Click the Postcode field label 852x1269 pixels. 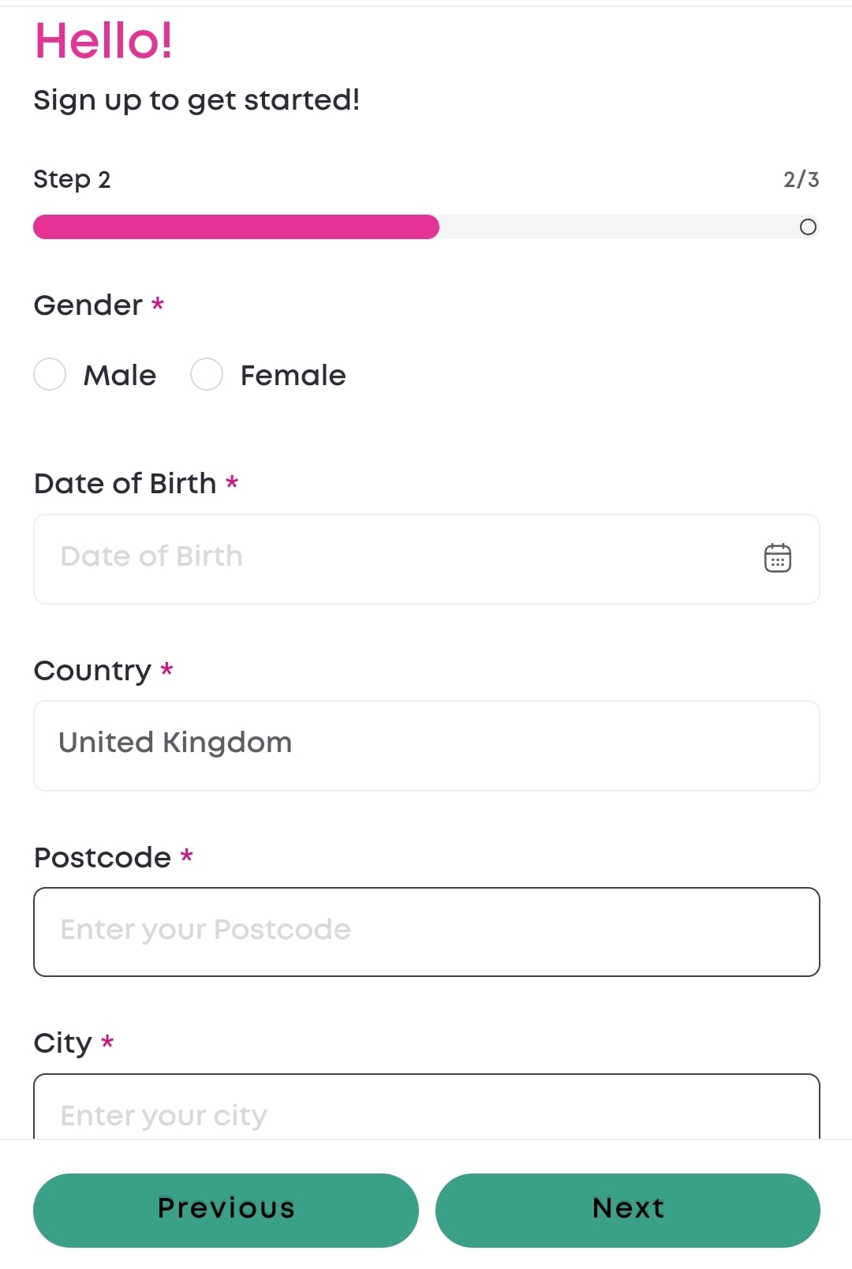(103, 858)
